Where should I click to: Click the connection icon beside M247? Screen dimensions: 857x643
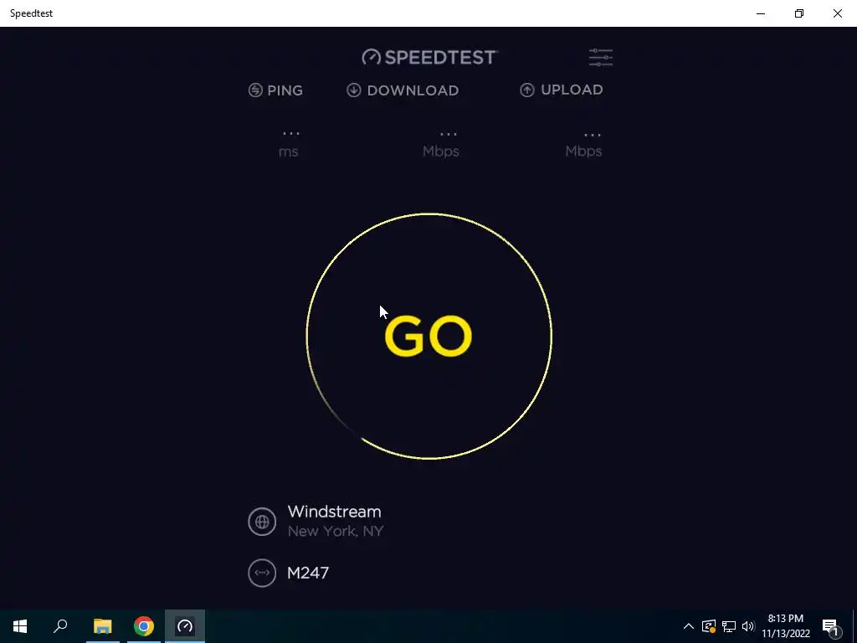[262, 573]
